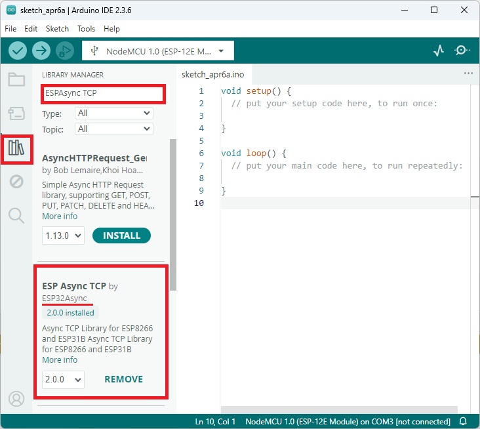The width and height of the screenshot is (480, 429).
Task: Open the Sketchbook folder icon in sidebar
Action: (x=16, y=80)
